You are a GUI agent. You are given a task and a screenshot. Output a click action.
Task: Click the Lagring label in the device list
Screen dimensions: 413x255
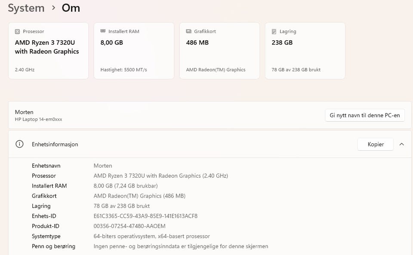pyautogui.click(x=41, y=206)
